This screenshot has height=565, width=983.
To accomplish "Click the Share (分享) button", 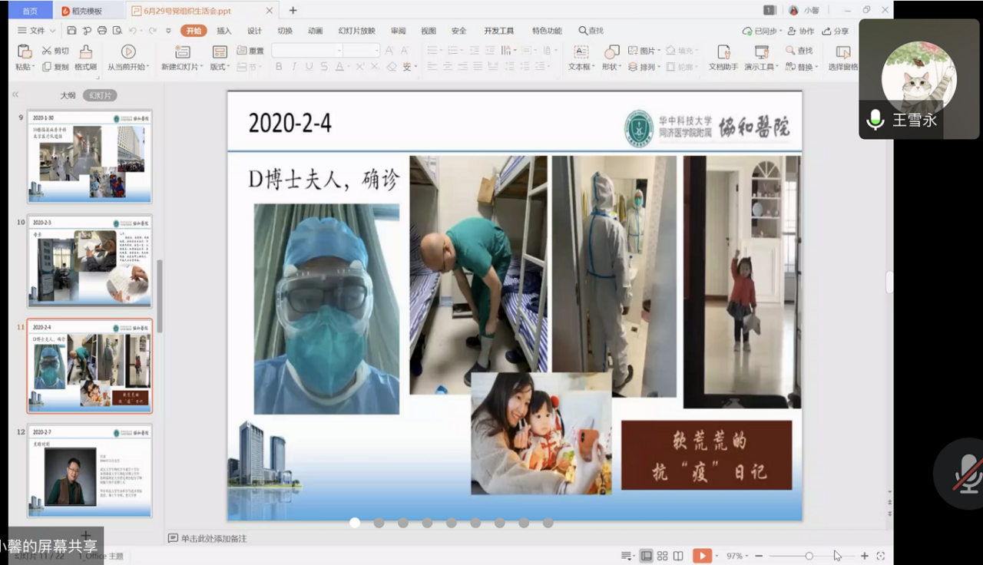I will [x=836, y=31].
